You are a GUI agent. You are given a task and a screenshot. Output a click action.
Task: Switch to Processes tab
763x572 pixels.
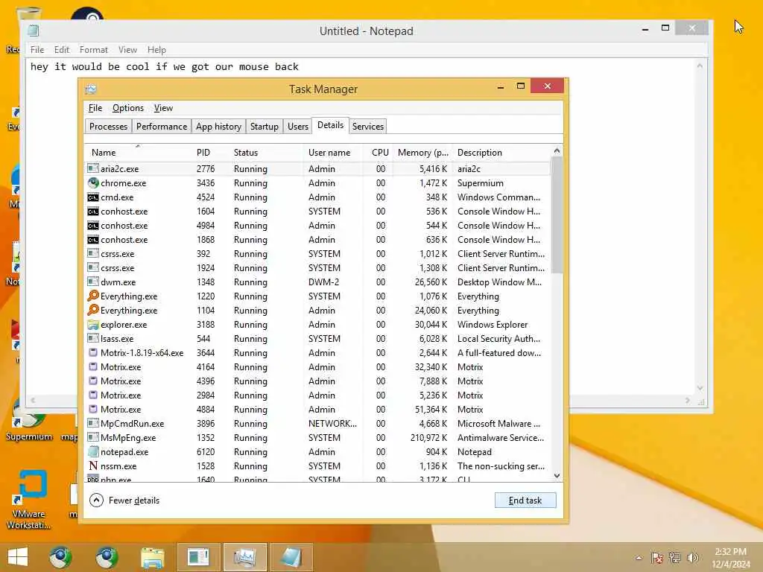(x=108, y=127)
